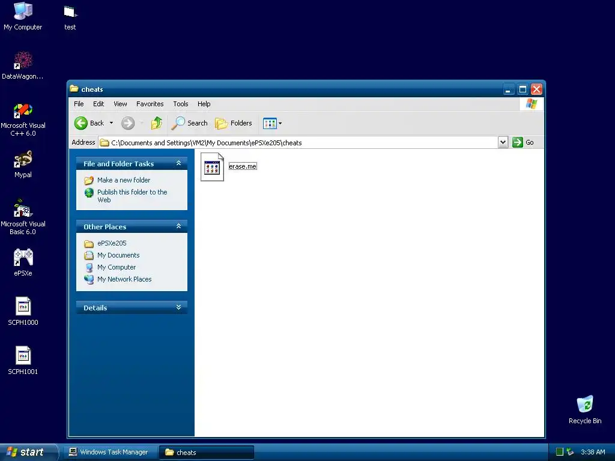Open the Views icon menu

(x=272, y=123)
